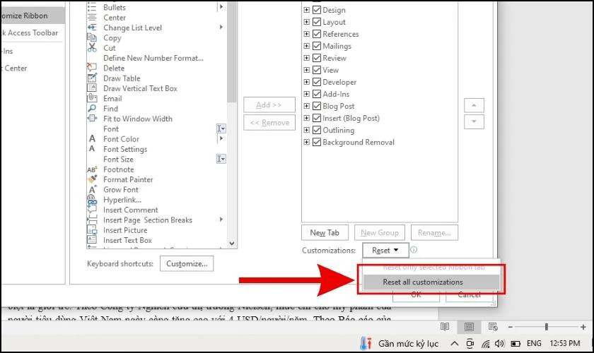Show hidden system tray icons

[455, 344]
